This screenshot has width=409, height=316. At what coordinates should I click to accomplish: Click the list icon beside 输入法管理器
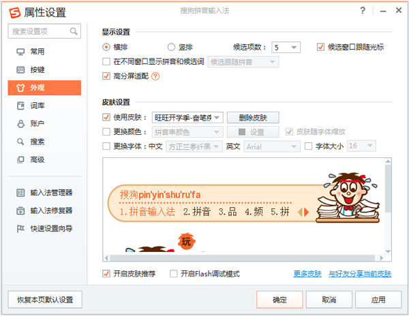coord(20,193)
